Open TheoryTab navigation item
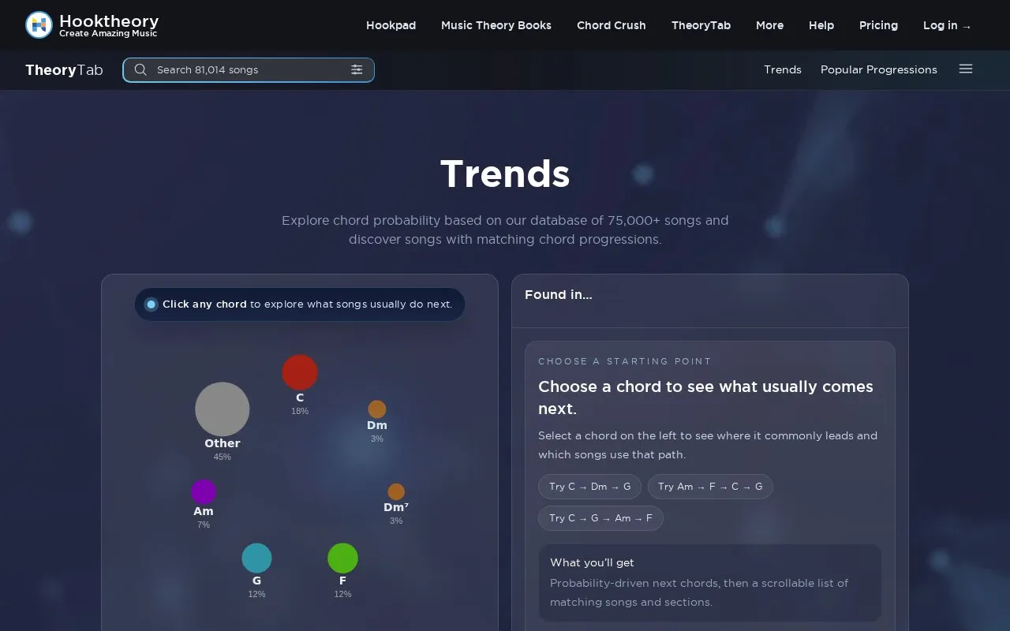The height and width of the screenshot is (631, 1010). coord(701,25)
